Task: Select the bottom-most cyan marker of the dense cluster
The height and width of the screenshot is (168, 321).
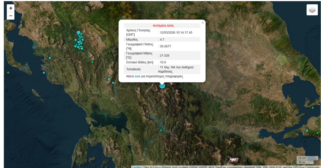Action: (82, 49)
